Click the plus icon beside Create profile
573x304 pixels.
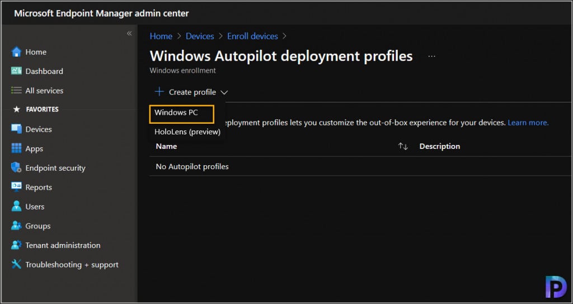159,91
